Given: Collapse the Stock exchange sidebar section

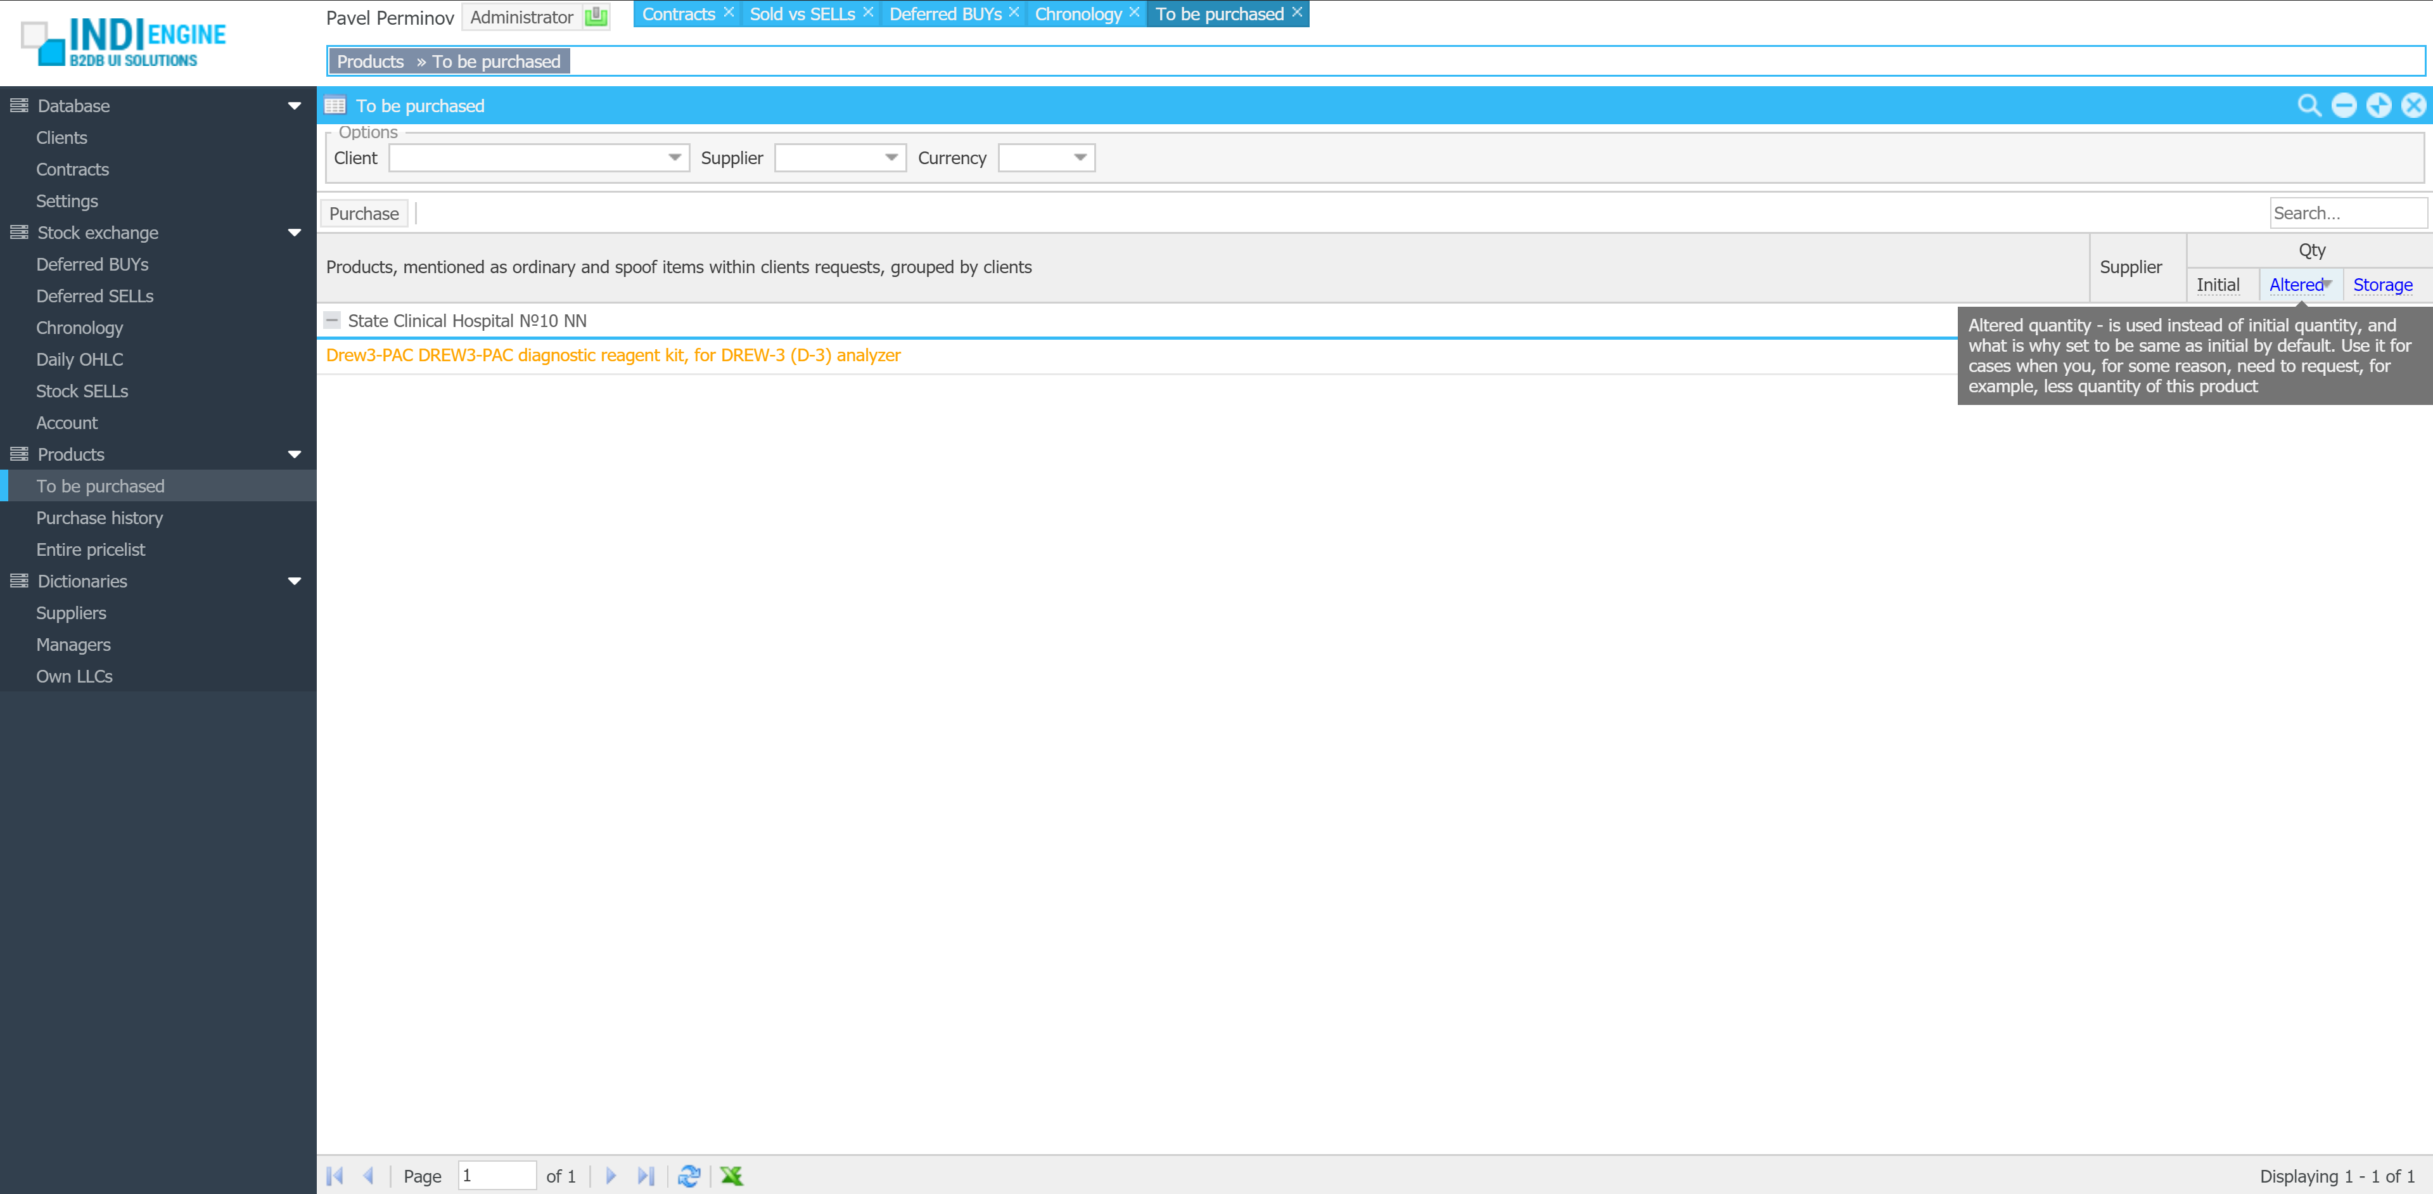Looking at the screenshot, I should click(x=294, y=233).
